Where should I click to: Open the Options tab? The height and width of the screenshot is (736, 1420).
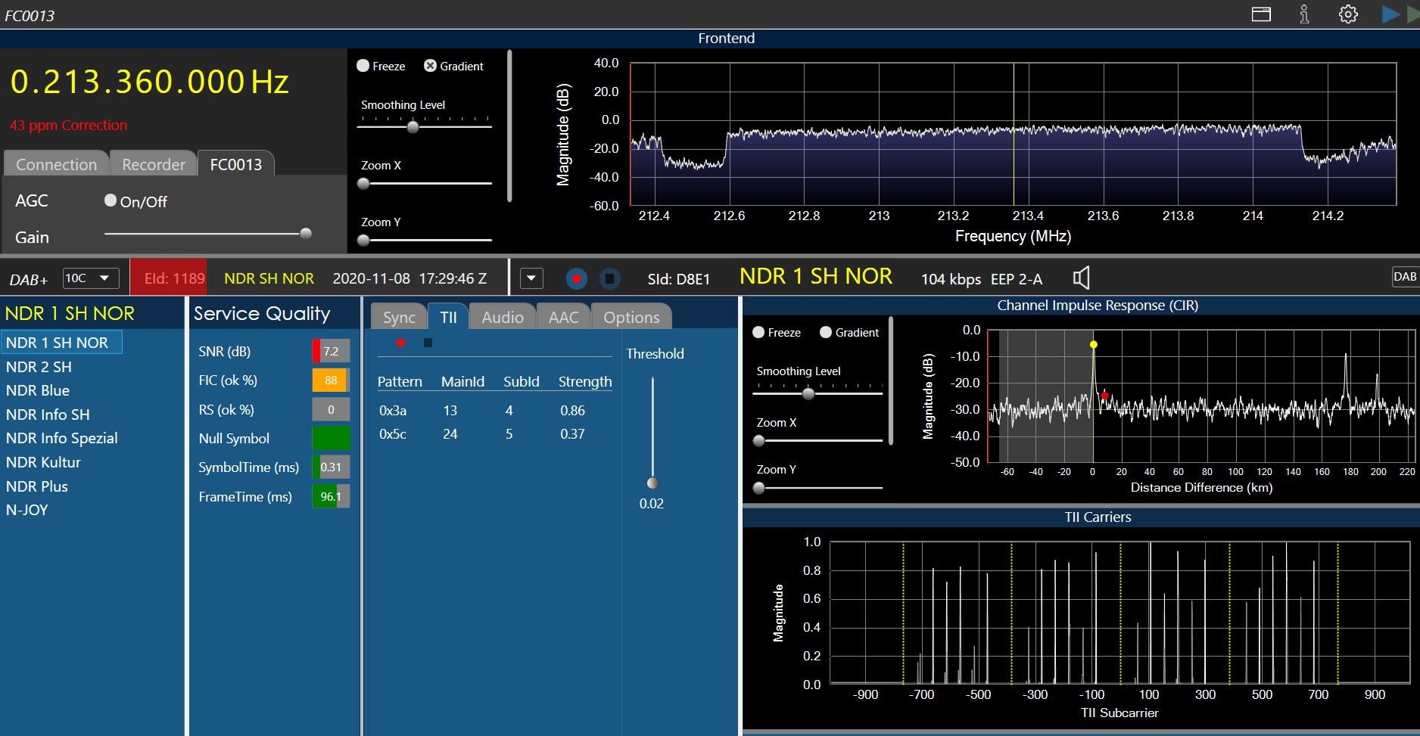pyautogui.click(x=631, y=317)
